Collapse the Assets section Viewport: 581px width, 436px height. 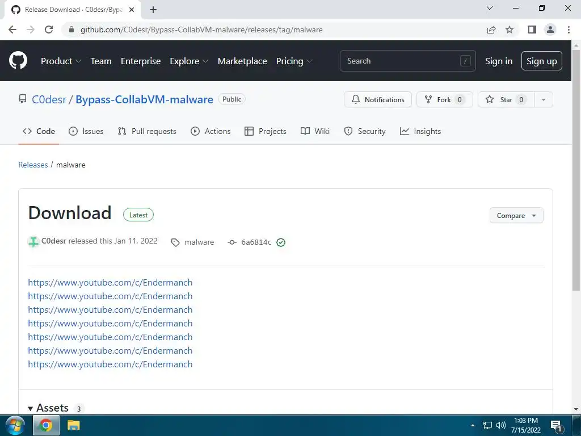48,408
